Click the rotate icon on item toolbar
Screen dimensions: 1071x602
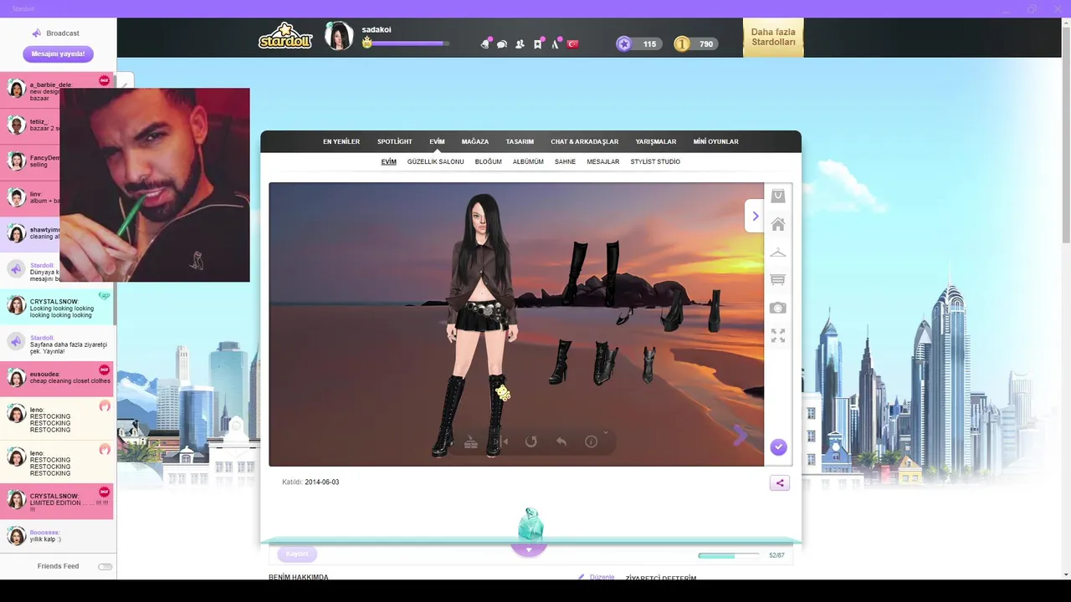point(530,441)
